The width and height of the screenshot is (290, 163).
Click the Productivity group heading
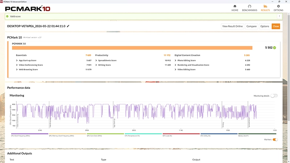coord(102,55)
